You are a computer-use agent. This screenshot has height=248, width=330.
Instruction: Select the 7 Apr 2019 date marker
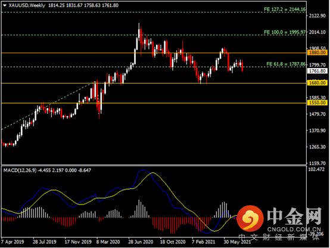[13, 242]
